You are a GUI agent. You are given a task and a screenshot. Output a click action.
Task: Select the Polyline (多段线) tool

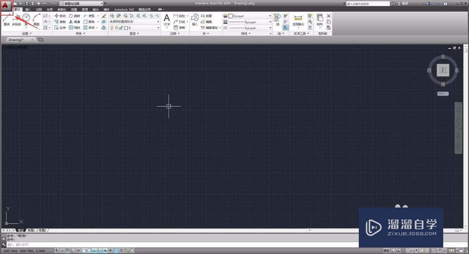(17, 20)
